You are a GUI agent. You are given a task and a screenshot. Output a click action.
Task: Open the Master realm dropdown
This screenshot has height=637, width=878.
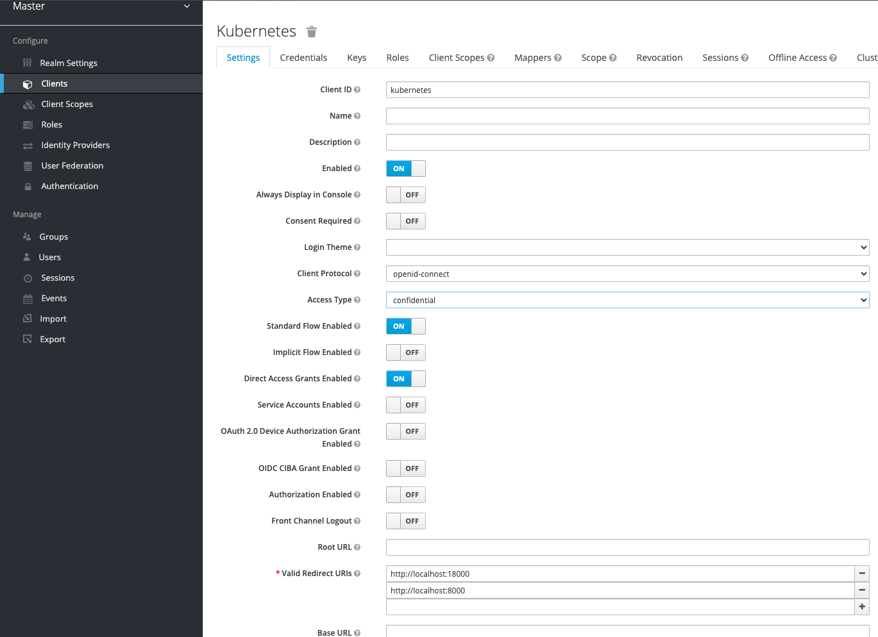tap(101, 6)
